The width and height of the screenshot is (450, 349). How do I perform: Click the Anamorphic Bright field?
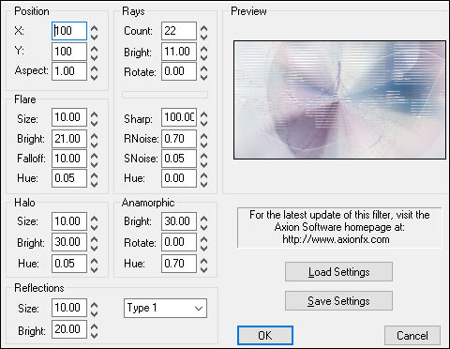179,221
